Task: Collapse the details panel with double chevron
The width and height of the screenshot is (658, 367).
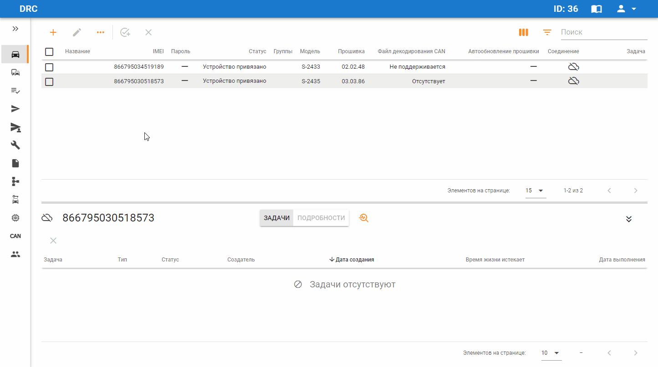Action: [x=629, y=219]
